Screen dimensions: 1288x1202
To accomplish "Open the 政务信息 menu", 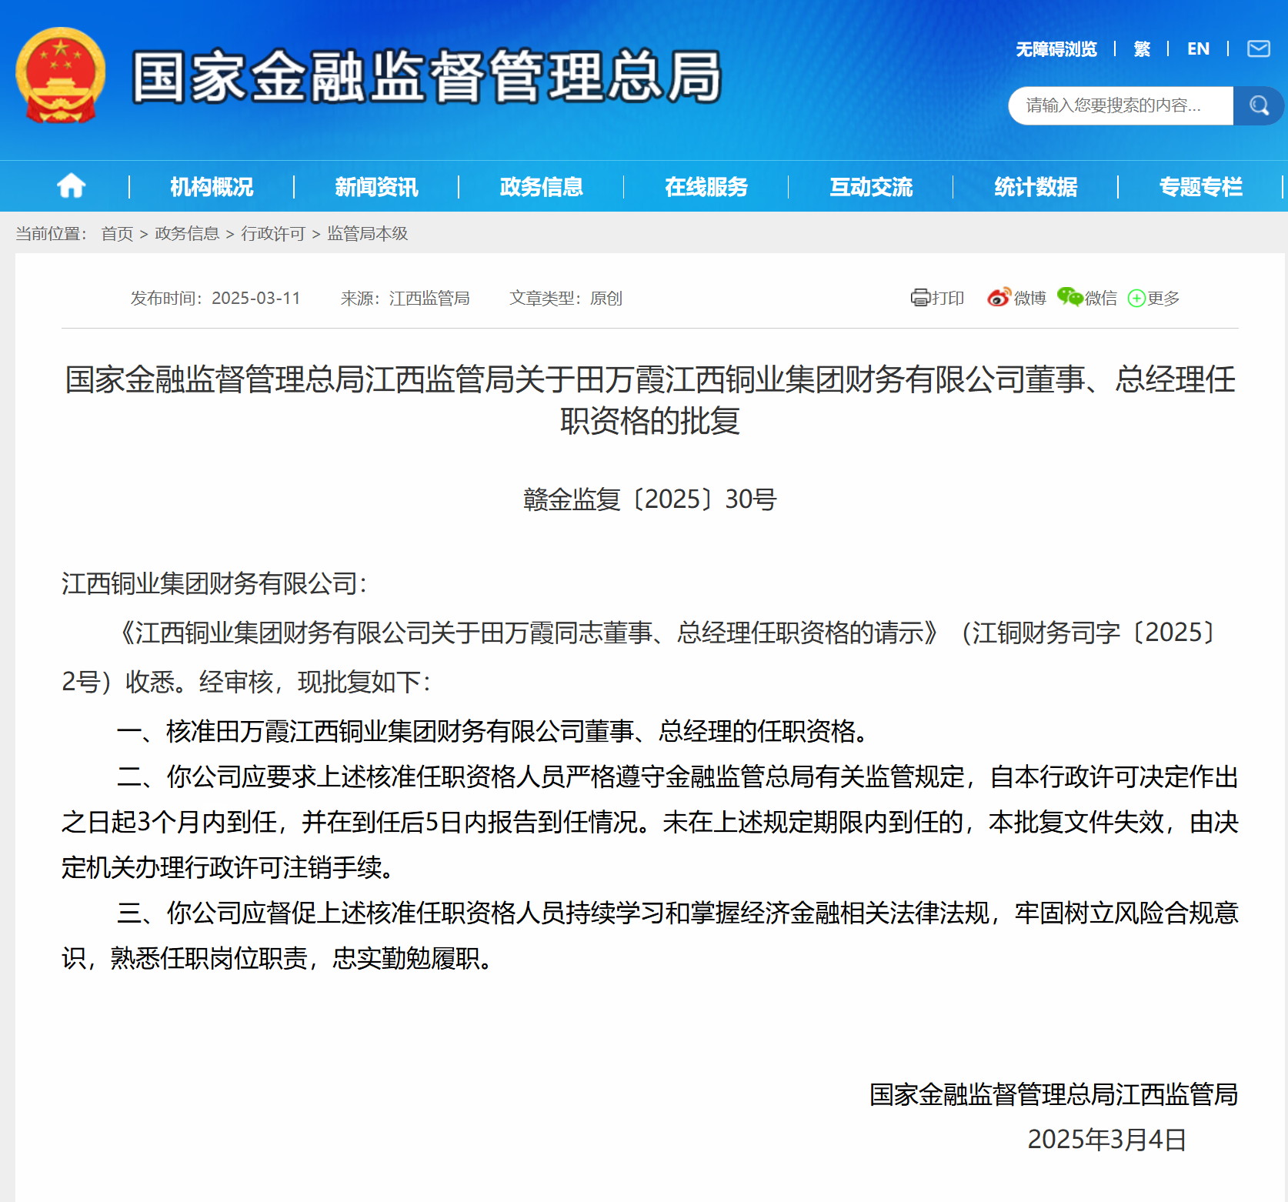I will click(x=541, y=187).
